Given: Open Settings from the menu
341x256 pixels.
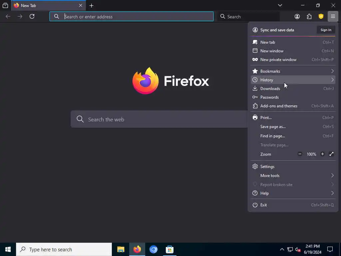Looking at the screenshot, I should 293,167.
